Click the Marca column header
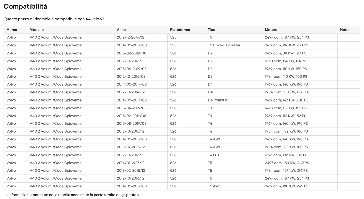The width and height of the screenshot is (364, 199). (x=12, y=30)
